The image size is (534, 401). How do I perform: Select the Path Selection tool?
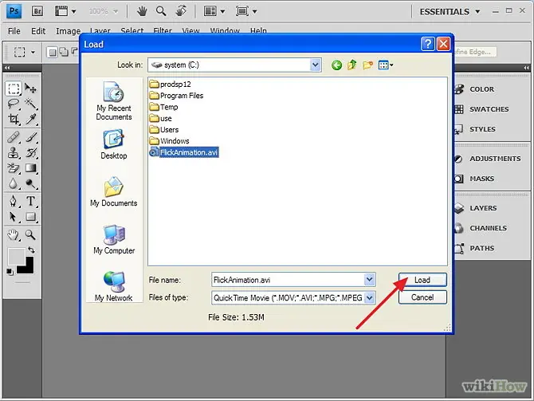(x=14, y=216)
